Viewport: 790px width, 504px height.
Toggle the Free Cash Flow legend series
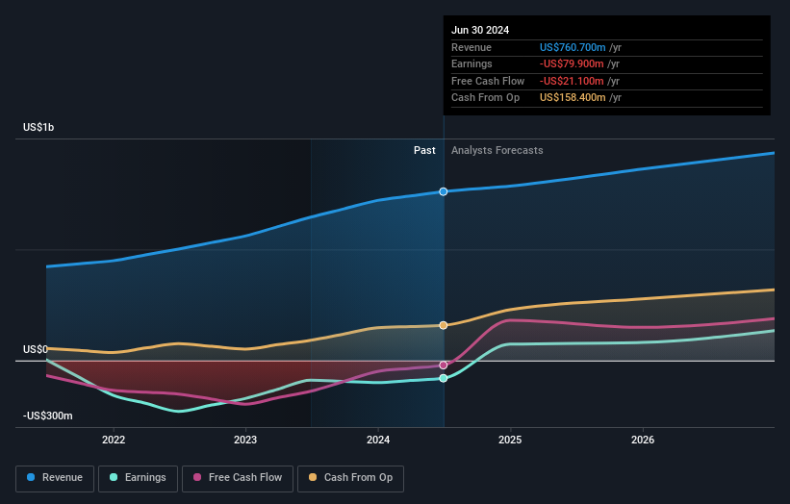(x=238, y=478)
